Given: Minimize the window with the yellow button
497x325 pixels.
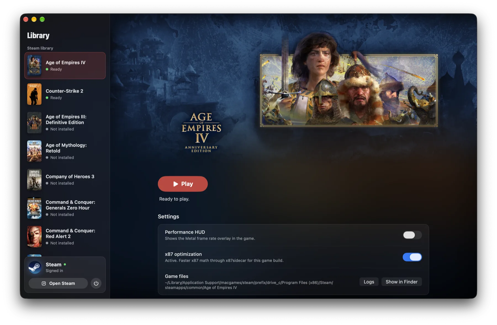Looking at the screenshot, I should 34,19.
